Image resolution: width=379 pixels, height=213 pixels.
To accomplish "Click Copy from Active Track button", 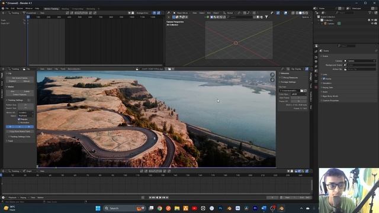I will point(20,131).
